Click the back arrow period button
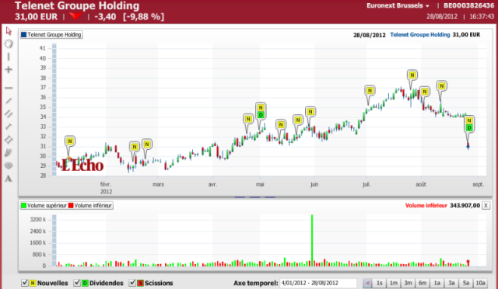The width and height of the screenshot is (498, 289). click(367, 283)
